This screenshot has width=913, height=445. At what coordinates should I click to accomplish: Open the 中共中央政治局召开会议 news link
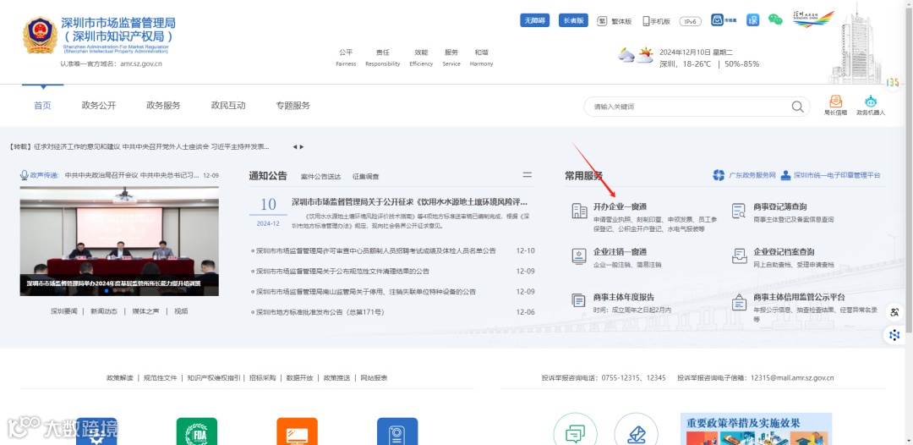point(132,175)
